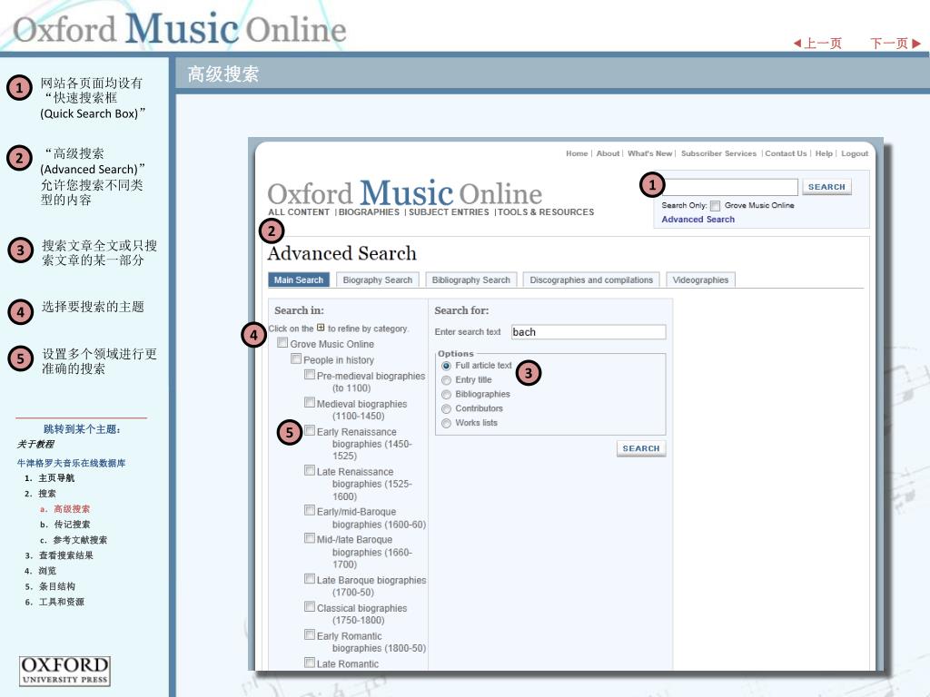Click the Logout link
The width and height of the screenshot is (930, 697).
[x=855, y=153]
